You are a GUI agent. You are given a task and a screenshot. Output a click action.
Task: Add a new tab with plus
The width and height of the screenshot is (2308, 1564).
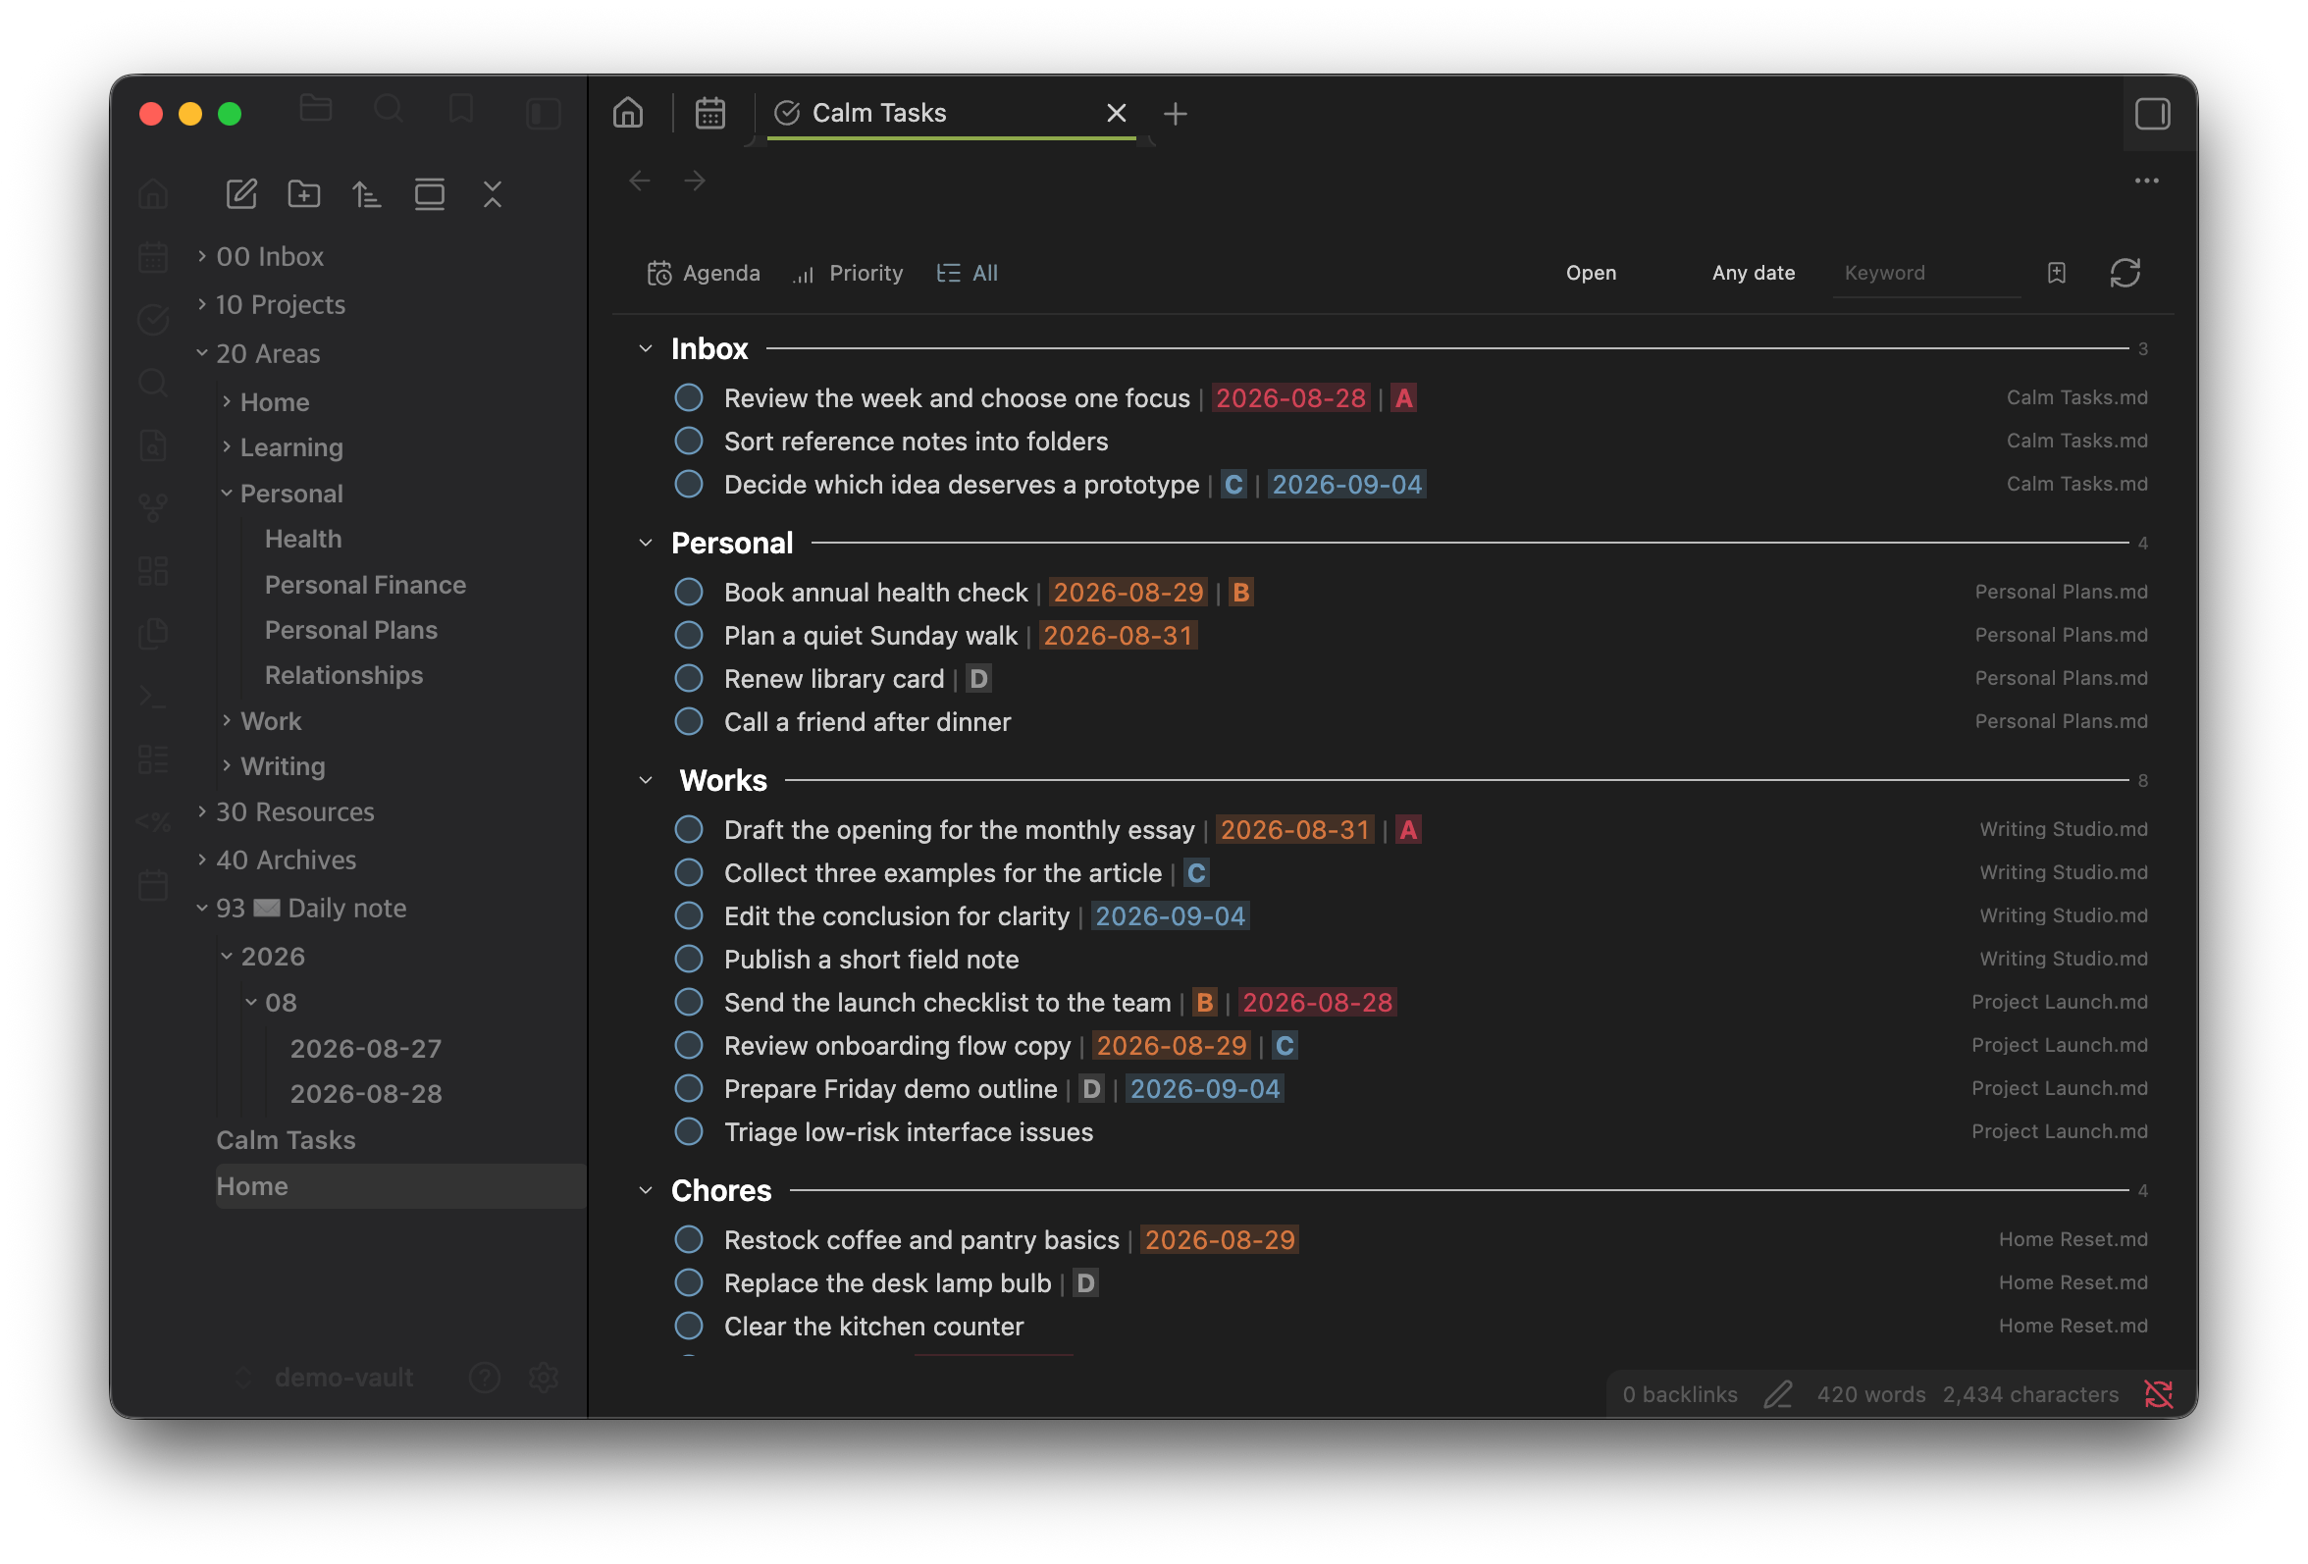tap(1175, 114)
